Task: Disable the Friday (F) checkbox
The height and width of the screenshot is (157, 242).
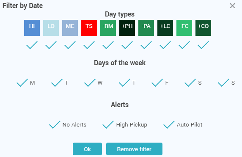Action: [x=157, y=83]
